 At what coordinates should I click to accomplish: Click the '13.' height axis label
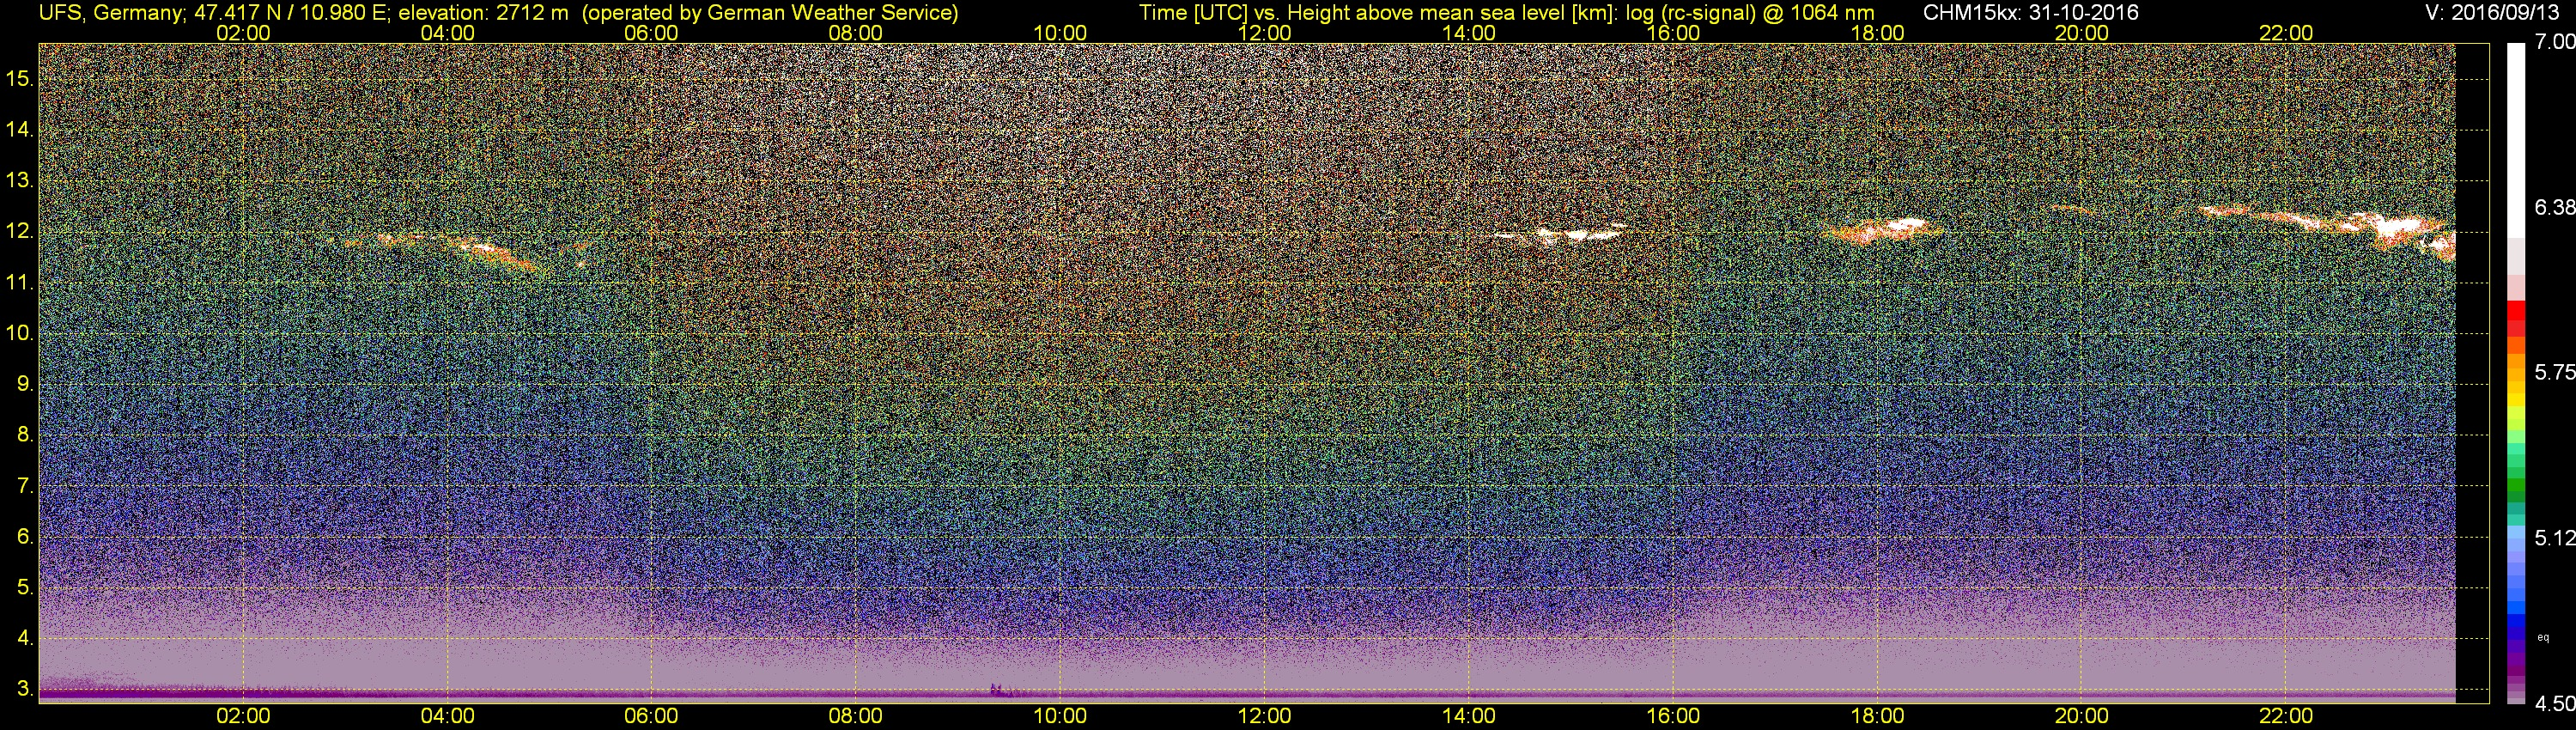pyautogui.click(x=20, y=181)
